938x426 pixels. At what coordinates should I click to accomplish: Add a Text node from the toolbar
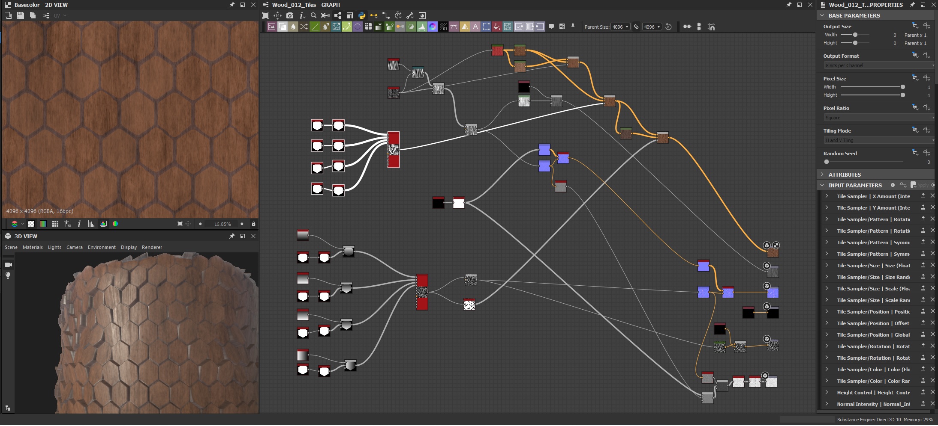click(x=475, y=27)
